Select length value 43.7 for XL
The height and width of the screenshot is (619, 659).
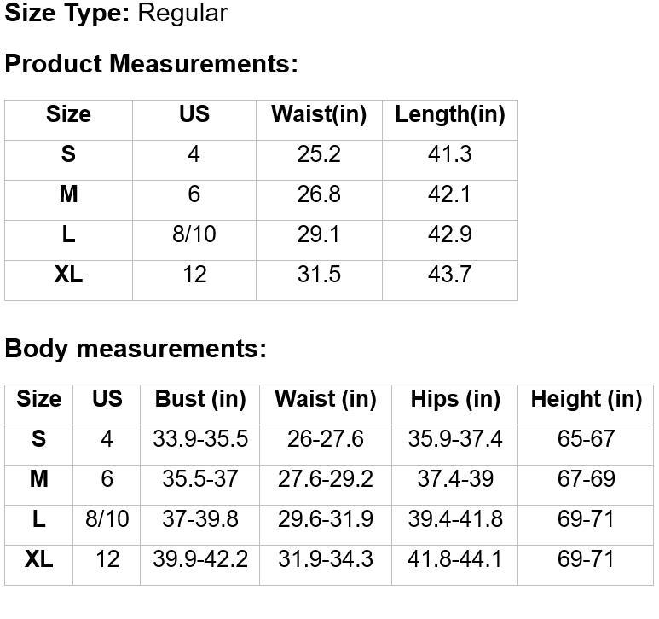(449, 274)
